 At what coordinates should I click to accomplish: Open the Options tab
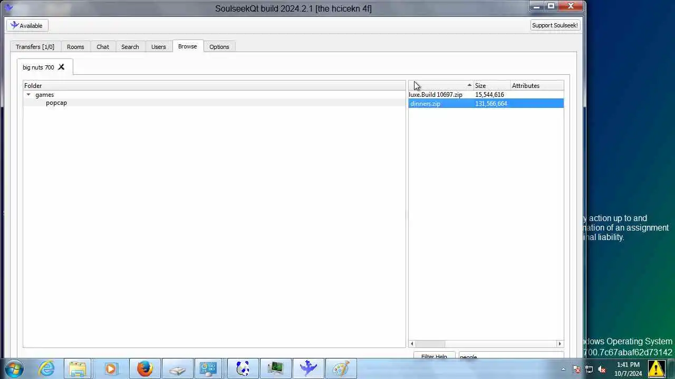[219, 47]
